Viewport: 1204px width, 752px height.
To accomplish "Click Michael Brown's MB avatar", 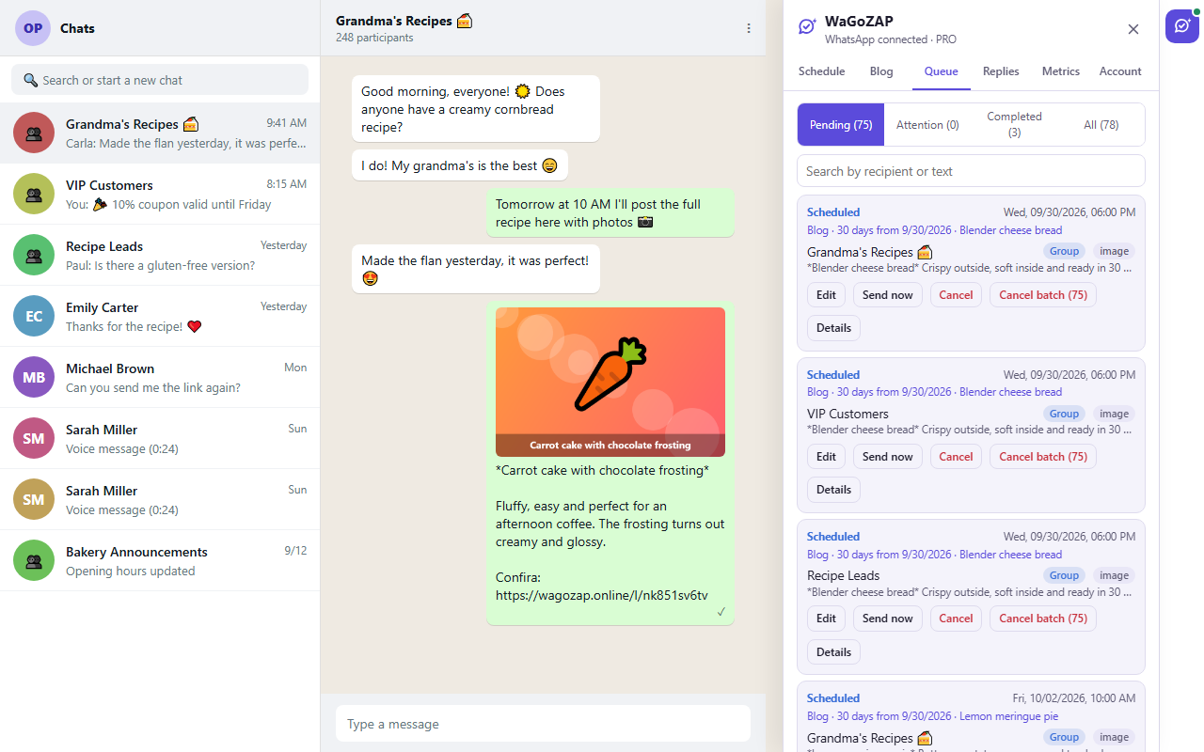I will click(x=34, y=377).
